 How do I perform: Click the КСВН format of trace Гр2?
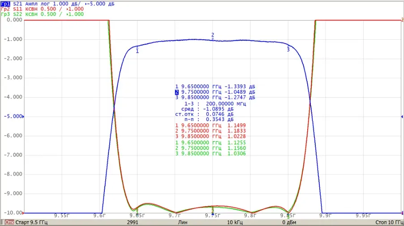31,9
